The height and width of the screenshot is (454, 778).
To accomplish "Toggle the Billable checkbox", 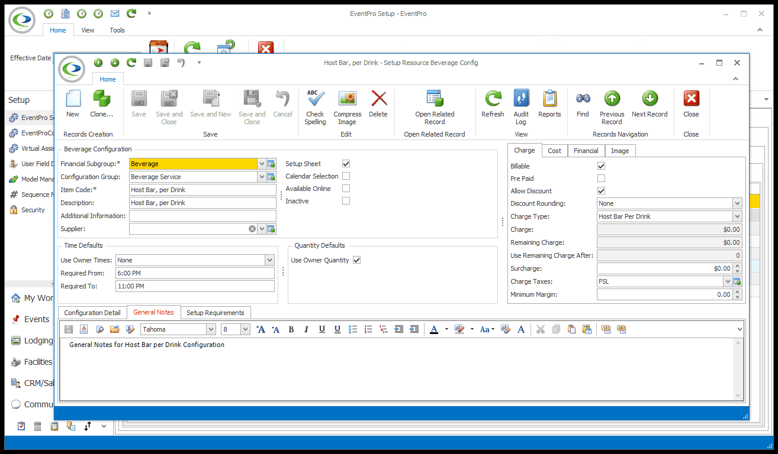I will (x=602, y=166).
